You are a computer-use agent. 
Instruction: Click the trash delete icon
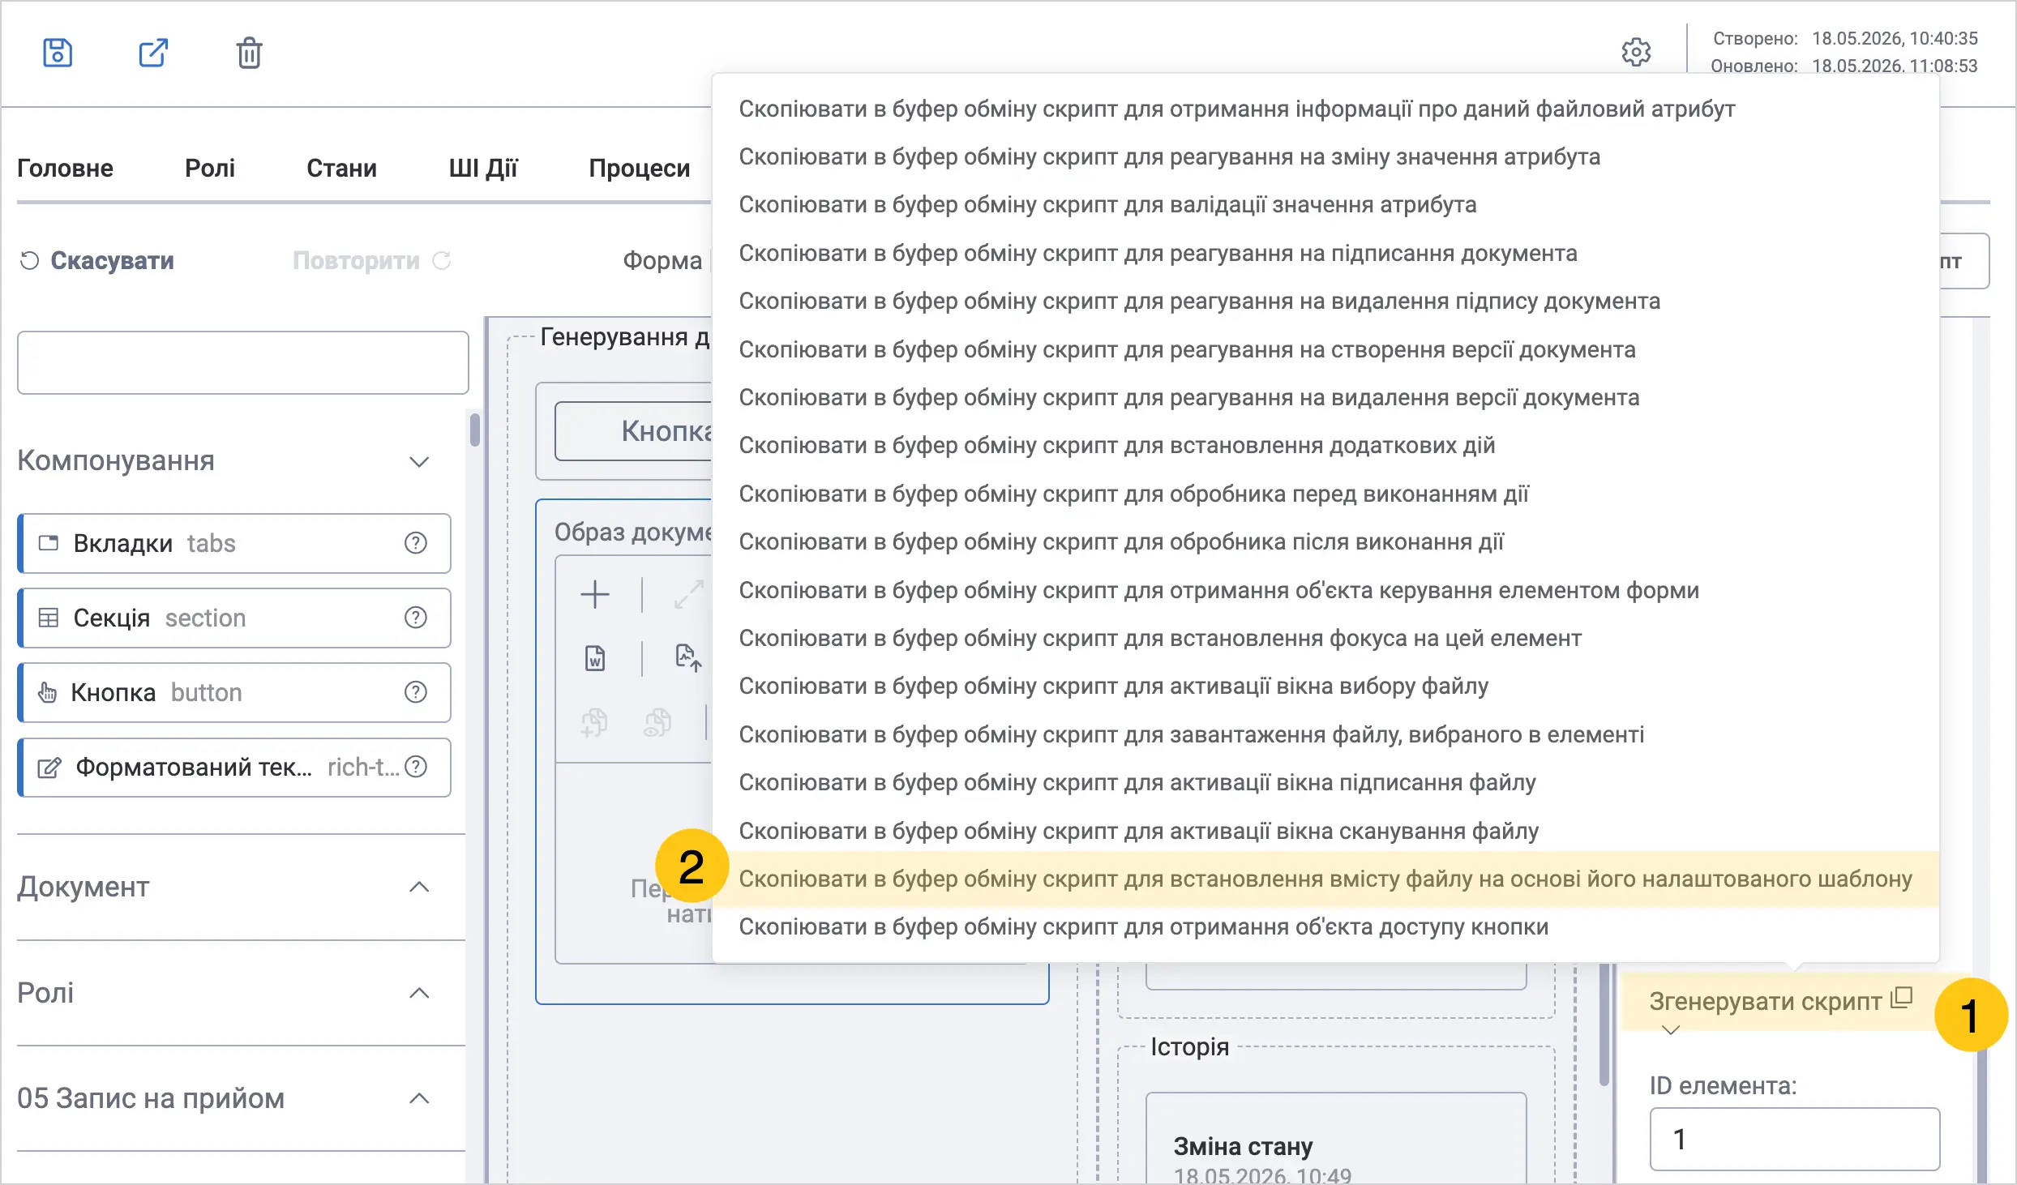(x=249, y=53)
